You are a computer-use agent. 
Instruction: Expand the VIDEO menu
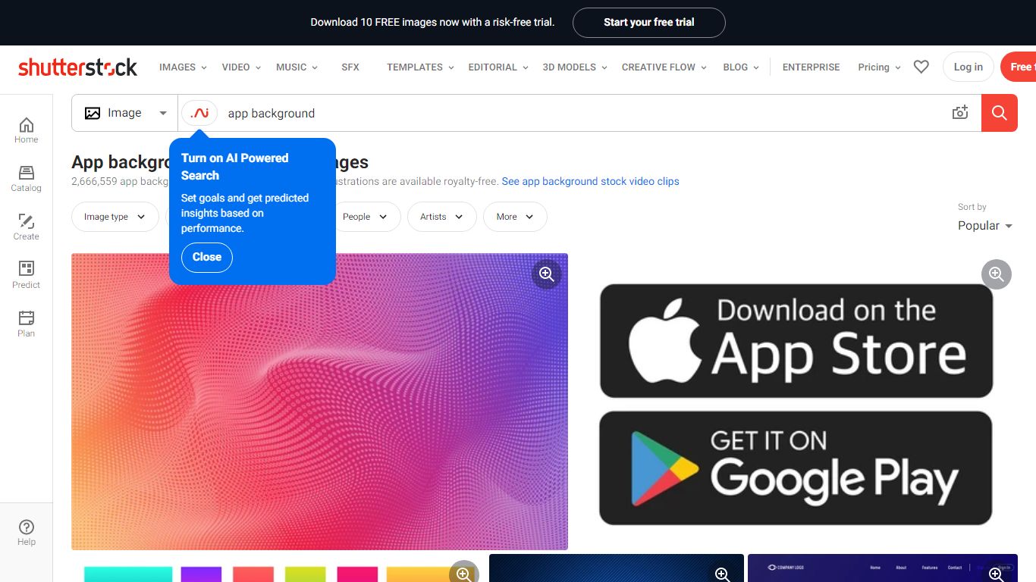pos(241,67)
